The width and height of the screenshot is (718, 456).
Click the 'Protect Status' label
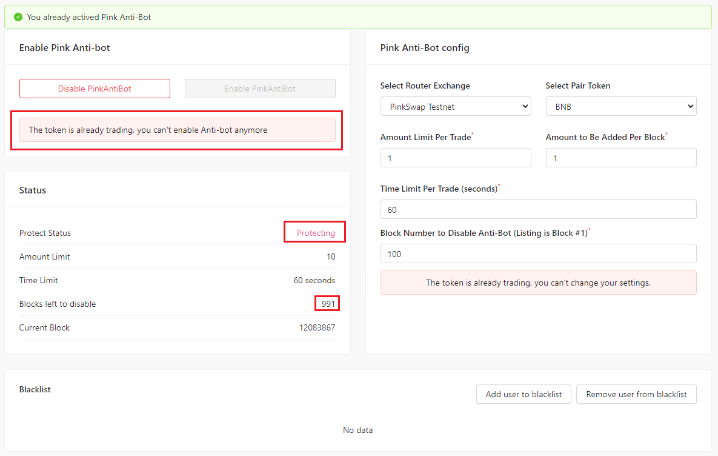(x=45, y=233)
